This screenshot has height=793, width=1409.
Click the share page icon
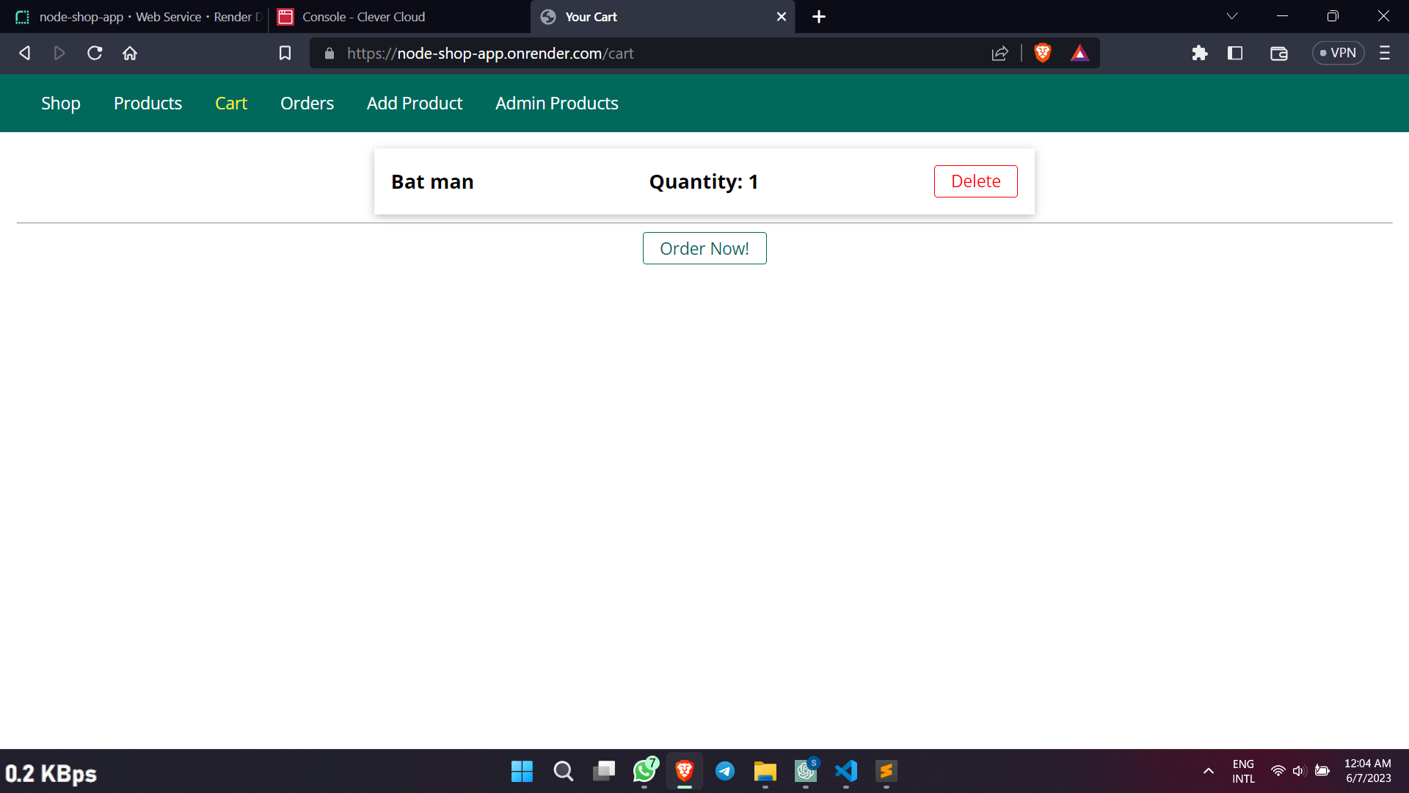[1000, 53]
